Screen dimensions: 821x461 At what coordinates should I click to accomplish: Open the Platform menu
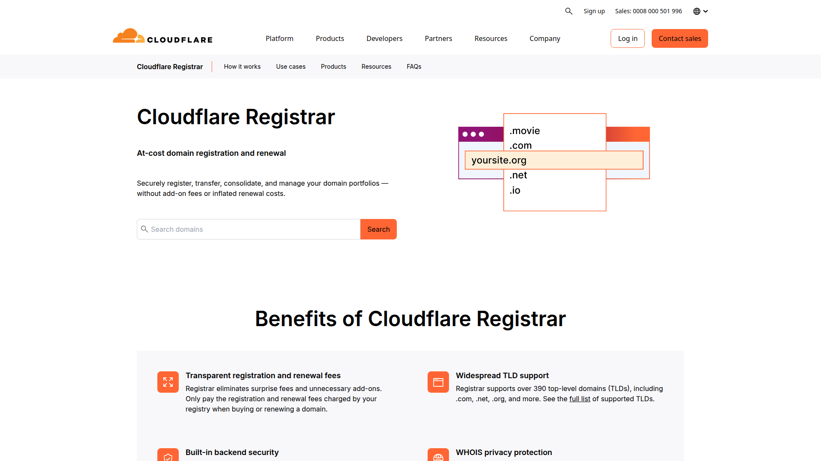279,38
